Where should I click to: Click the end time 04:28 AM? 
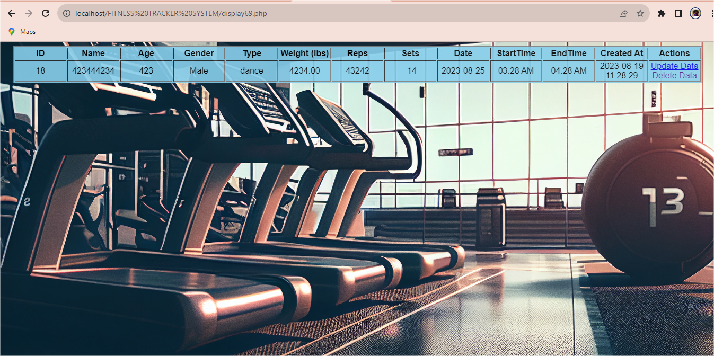(x=569, y=71)
